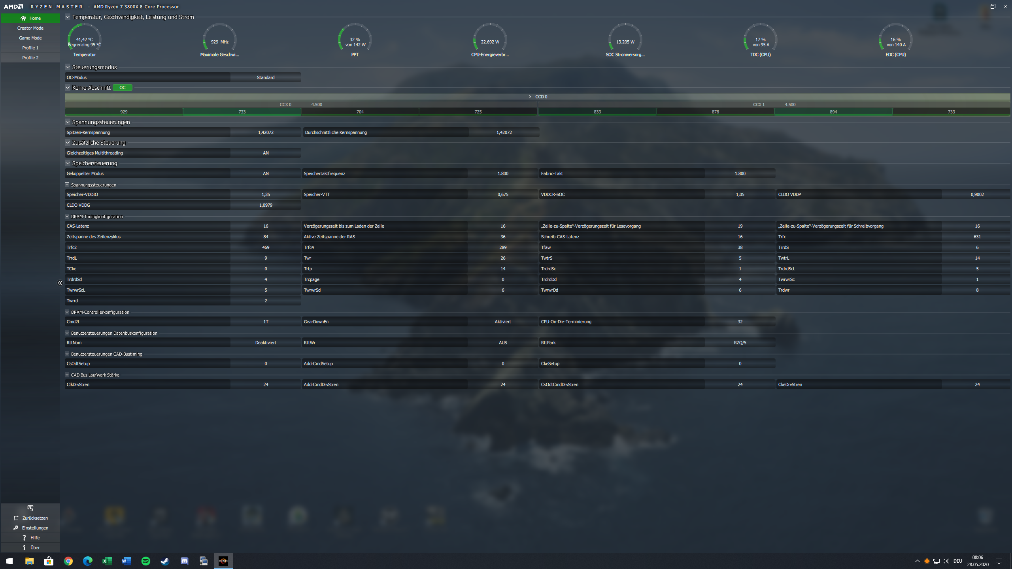Open Einstellungen
1012x569 pixels.
pyautogui.click(x=30, y=528)
